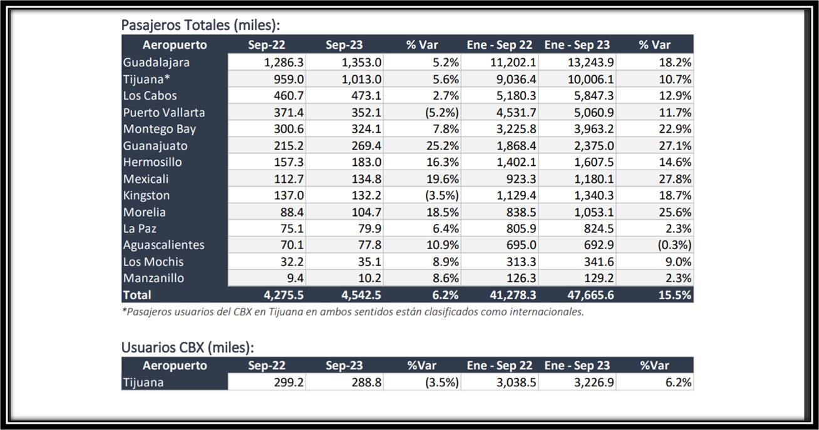The image size is (819, 430).
Task: Select the Puerto Vallarta airport cell
Action: pos(164,113)
